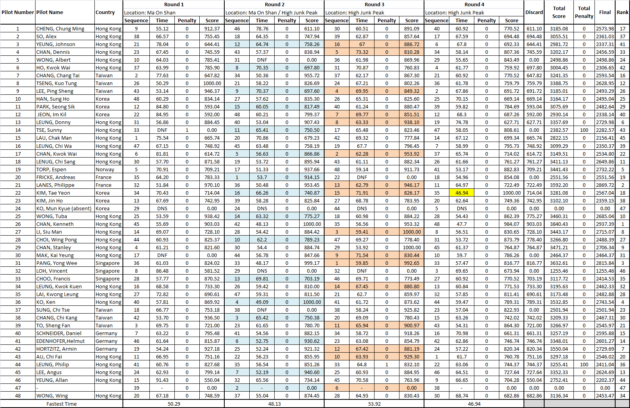Click the Country column header

[105, 12]
